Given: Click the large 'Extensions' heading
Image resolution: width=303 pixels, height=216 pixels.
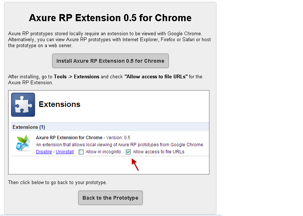Looking at the screenshot, I should [59, 104].
